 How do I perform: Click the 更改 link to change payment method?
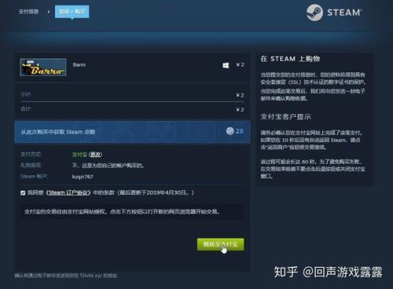(x=95, y=155)
